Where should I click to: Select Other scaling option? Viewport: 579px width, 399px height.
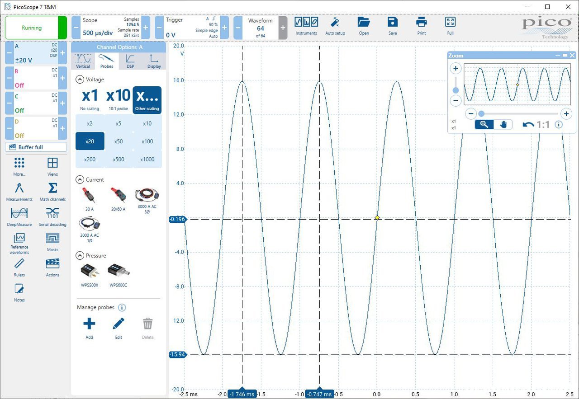pos(147,99)
